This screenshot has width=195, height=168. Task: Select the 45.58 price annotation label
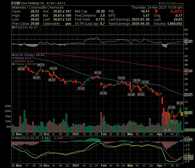coord(21,69)
